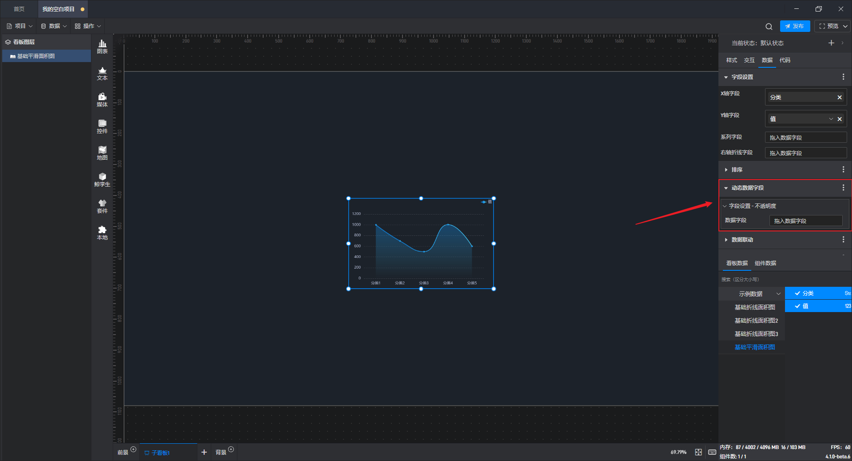This screenshot has height=461, width=852.
Task: Expand the 排序 section
Action: 726,170
